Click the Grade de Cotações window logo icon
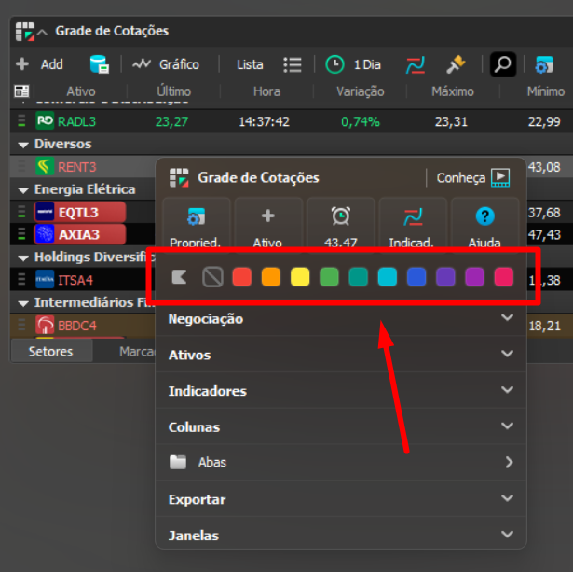 [25, 32]
